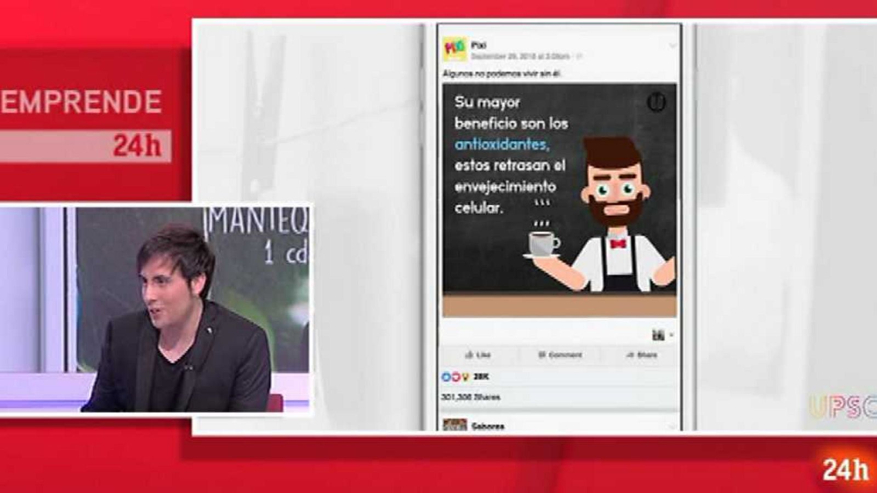Screen dimensions: 877x493
Task: Toggle Like on the Pixi post
Action: (x=478, y=355)
